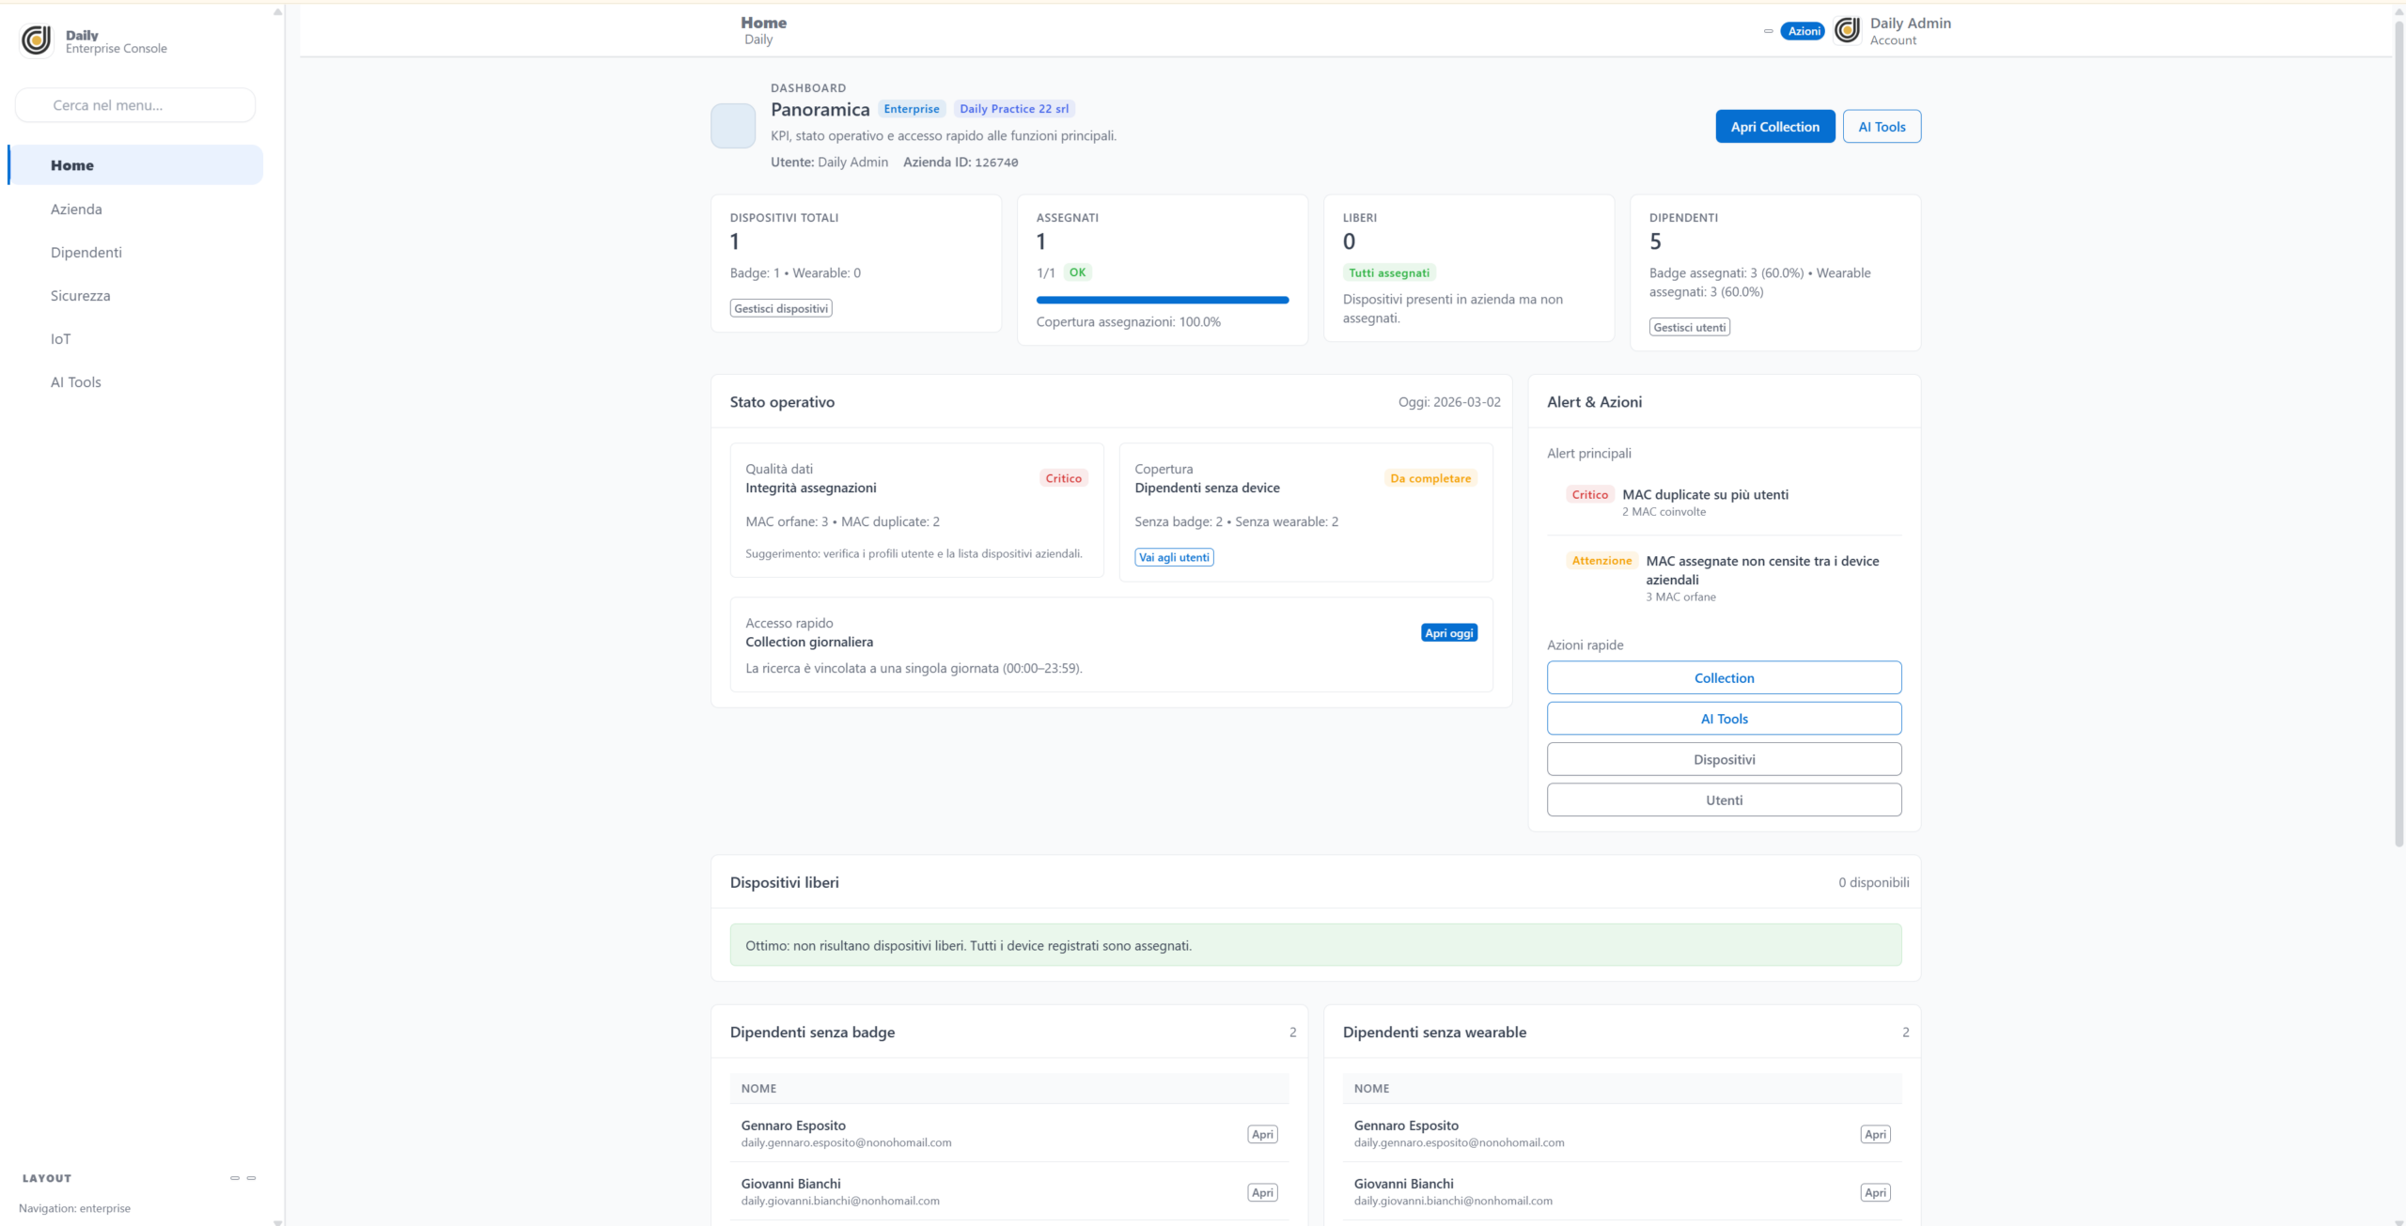The image size is (2406, 1226).
Task: Select IoT from the sidebar navigation
Action: (x=61, y=338)
